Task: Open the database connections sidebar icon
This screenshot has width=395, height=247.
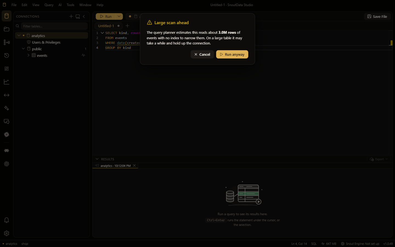Action: (7, 16)
